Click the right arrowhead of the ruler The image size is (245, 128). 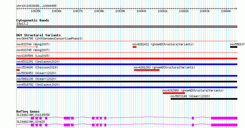click(236, 9)
